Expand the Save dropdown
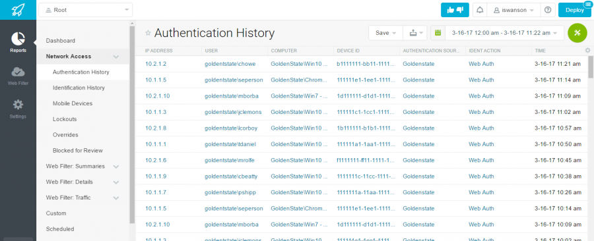This screenshot has height=241, width=594. point(385,33)
